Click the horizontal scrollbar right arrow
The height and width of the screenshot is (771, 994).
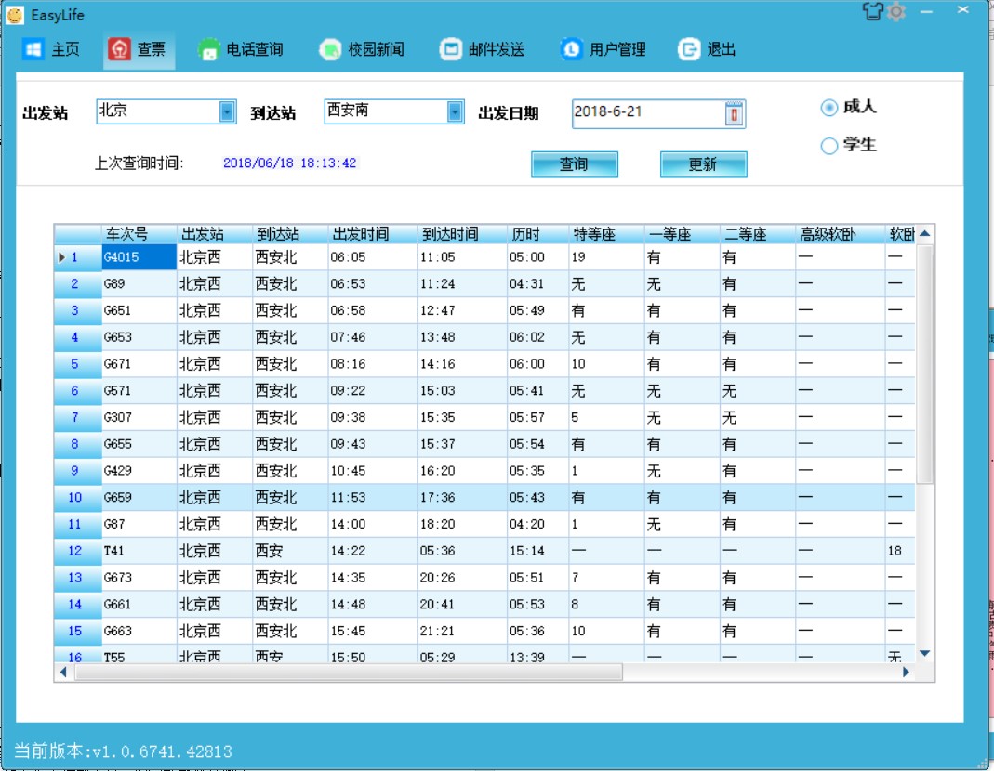[x=906, y=672]
